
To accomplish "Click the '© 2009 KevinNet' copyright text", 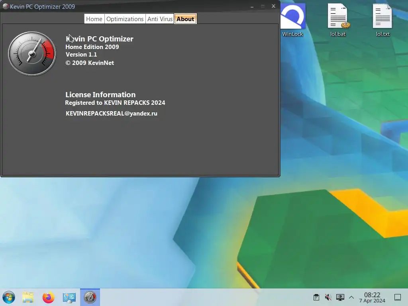I will click(x=90, y=63).
